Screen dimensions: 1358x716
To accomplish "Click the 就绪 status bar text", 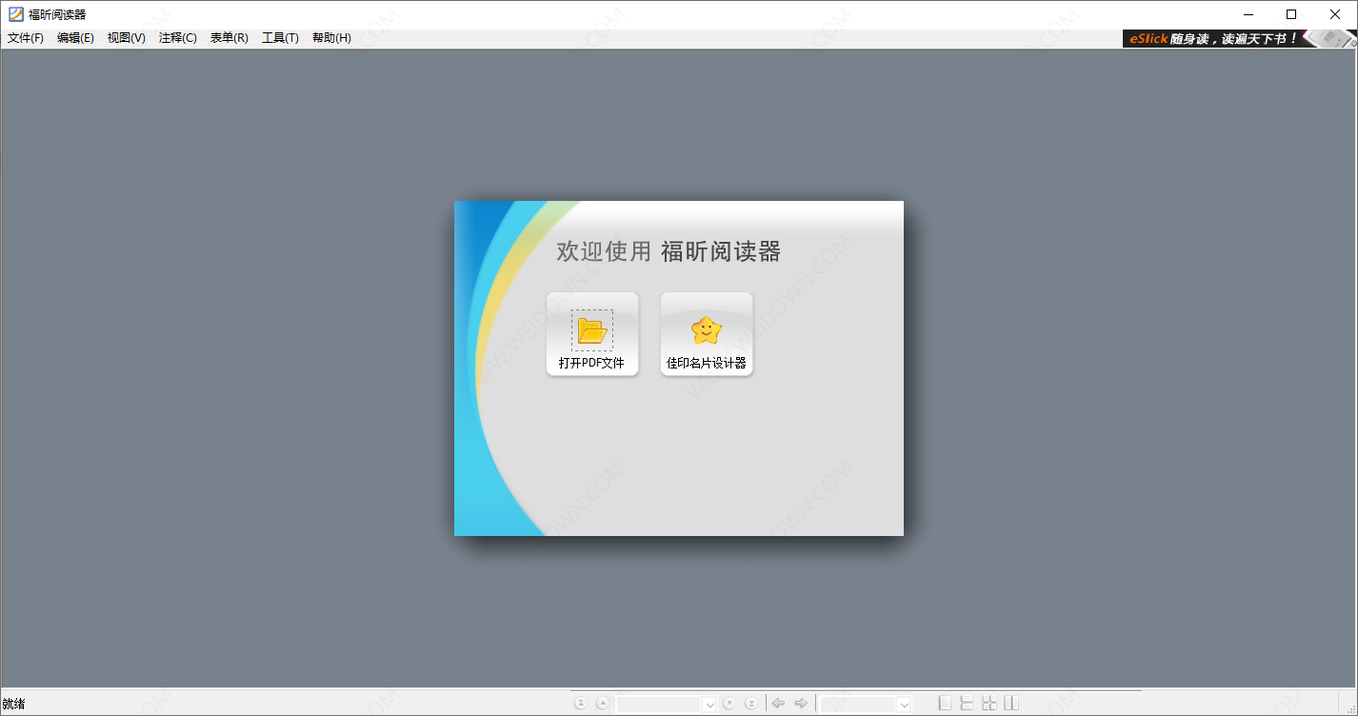I will click(13, 705).
